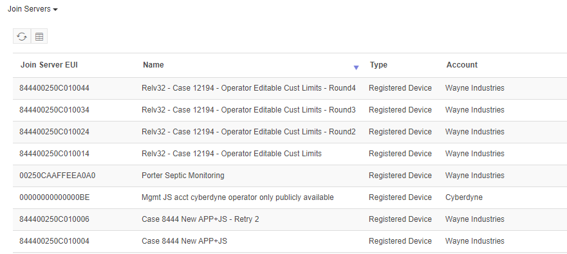Sort by Type column header

click(x=378, y=65)
